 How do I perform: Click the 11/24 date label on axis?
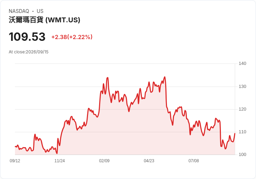59,161
